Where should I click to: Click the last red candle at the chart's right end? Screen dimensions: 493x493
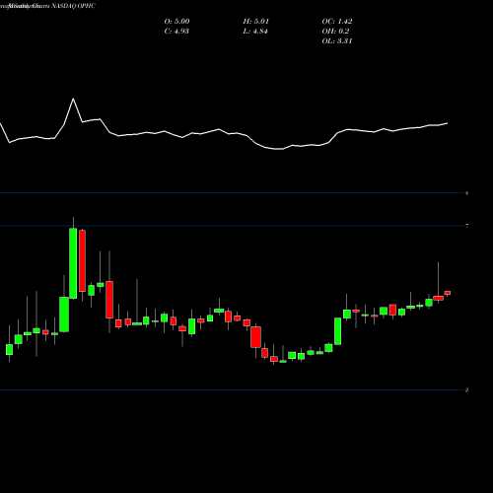448,293
